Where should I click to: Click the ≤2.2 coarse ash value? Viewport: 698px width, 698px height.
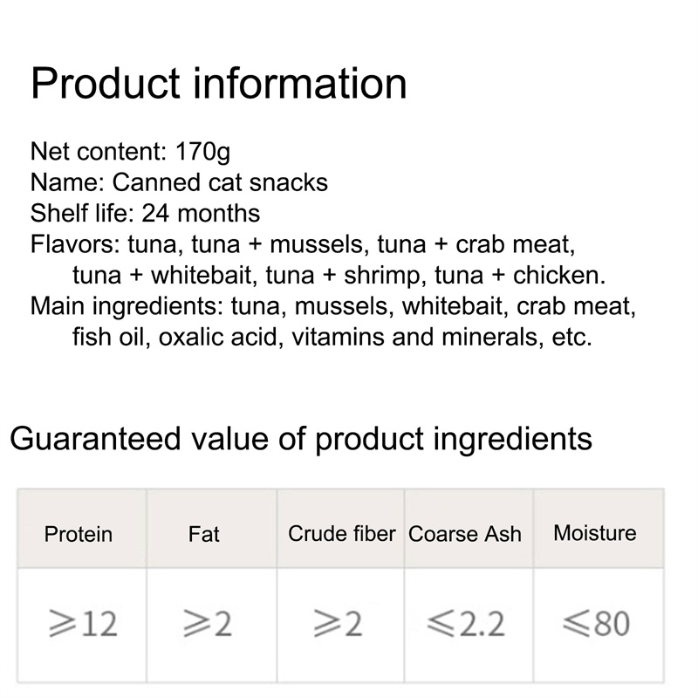tap(466, 624)
